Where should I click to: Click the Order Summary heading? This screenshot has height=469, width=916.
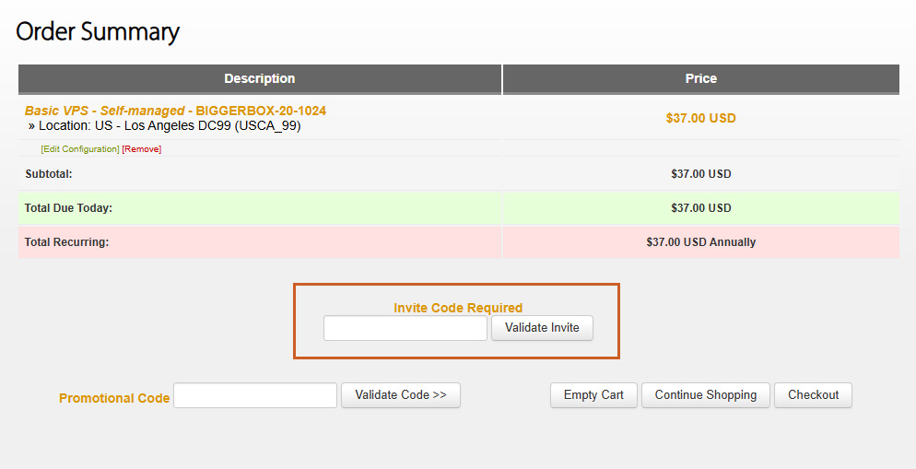[x=98, y=32]
